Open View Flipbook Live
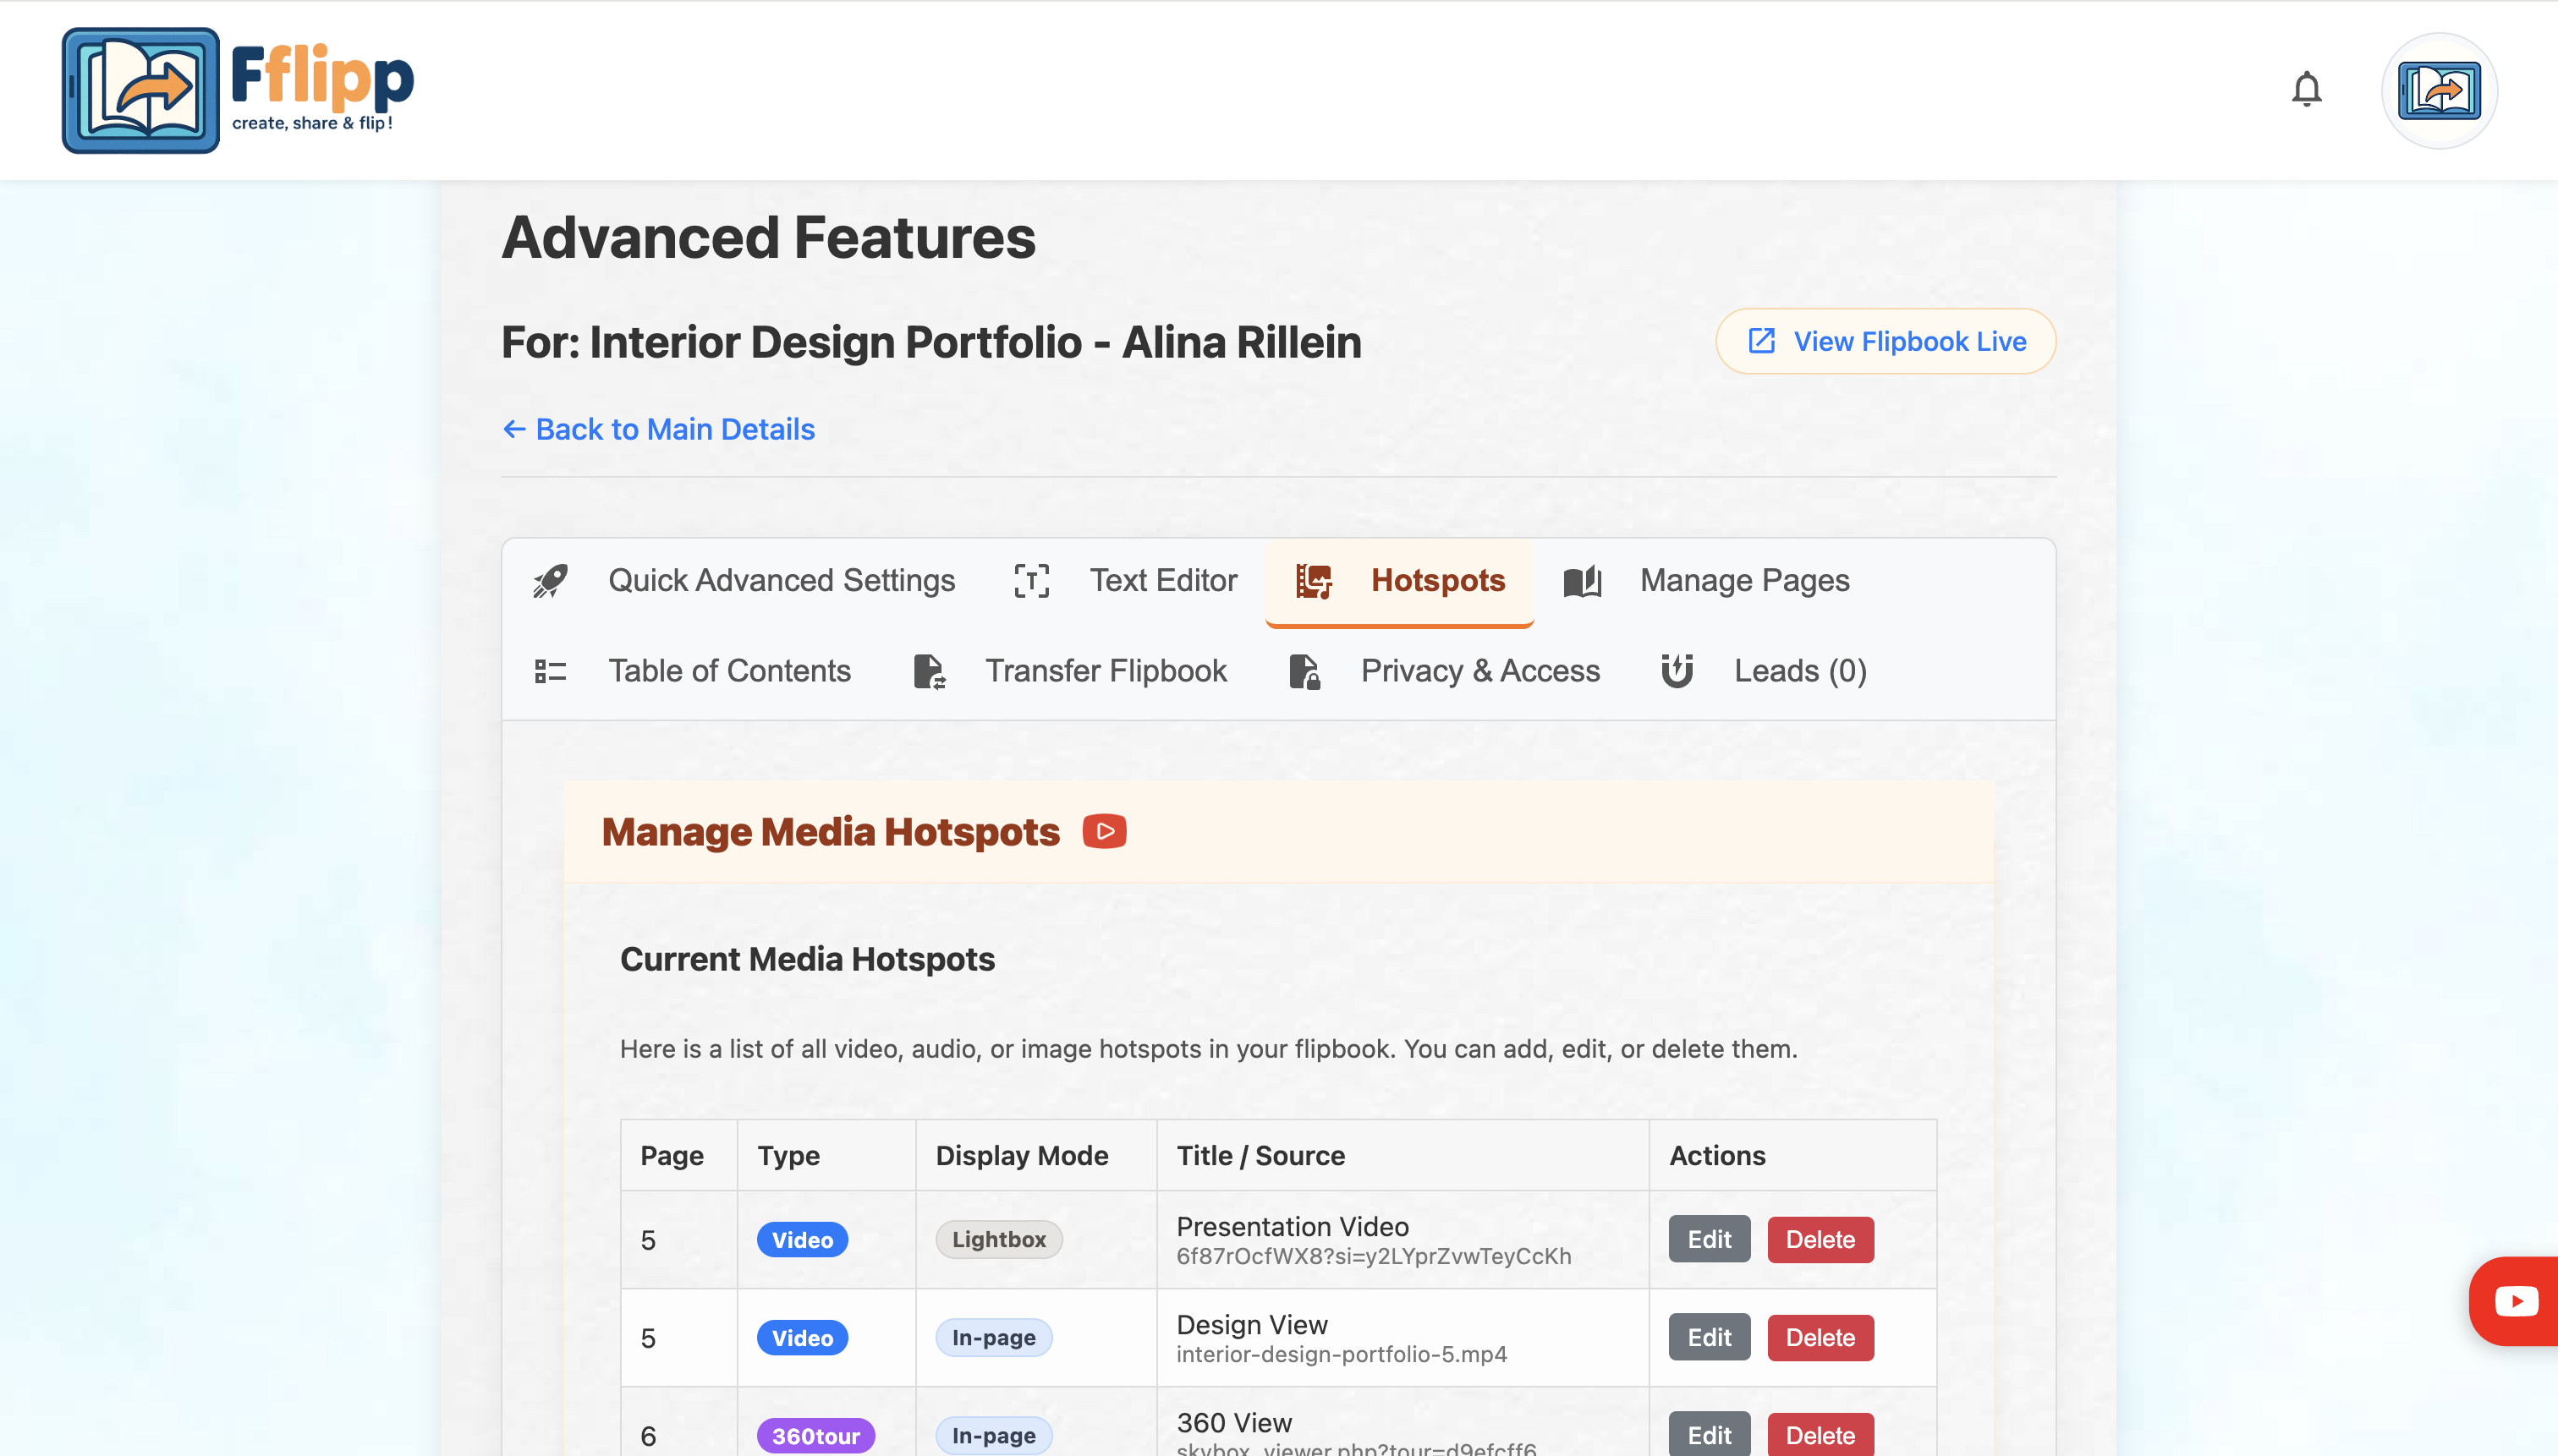2558x1456 pixels. tap(1885, 341)
